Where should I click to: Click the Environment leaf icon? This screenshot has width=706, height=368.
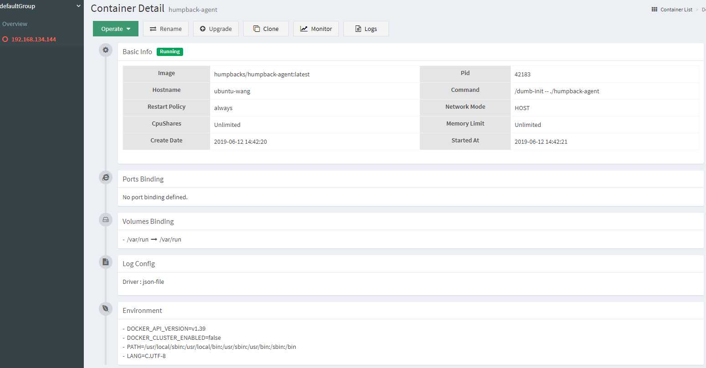click(106, 309)
